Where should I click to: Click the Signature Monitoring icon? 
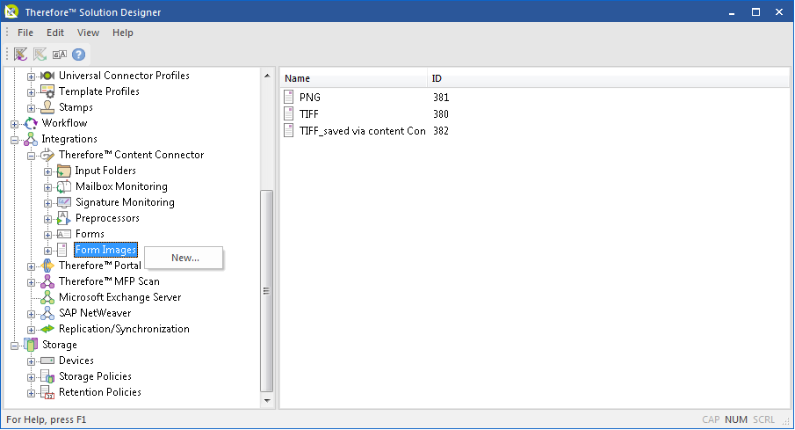[64, 202]
